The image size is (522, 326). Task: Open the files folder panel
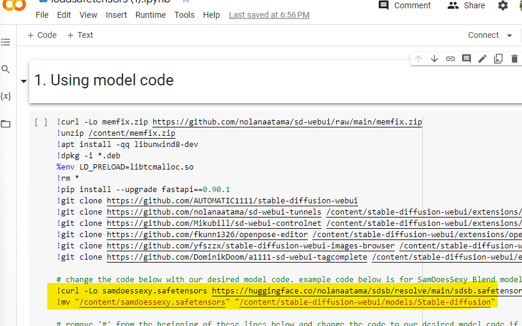6,124
